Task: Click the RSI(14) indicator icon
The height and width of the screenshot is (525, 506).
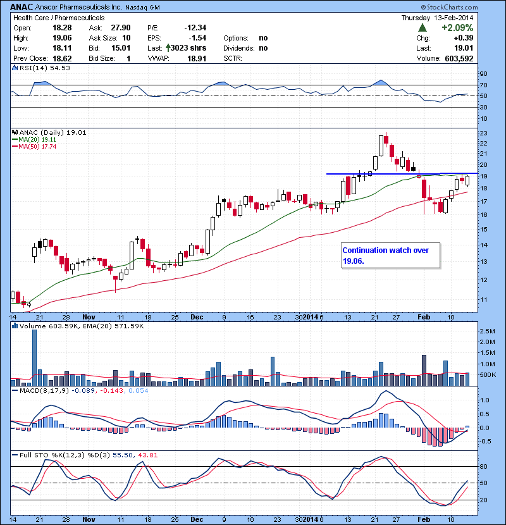Action: (15, 68)
